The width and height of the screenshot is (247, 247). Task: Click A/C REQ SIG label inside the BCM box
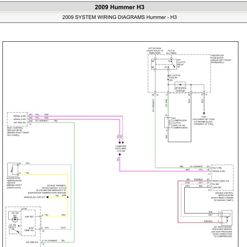pos(20,123)
